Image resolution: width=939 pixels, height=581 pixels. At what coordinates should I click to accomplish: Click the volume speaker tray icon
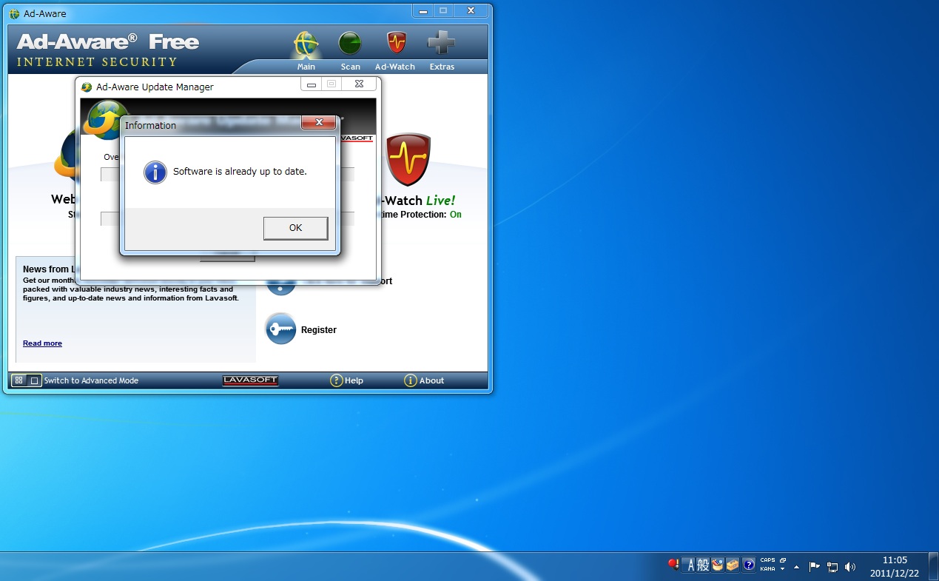tap(849, 567)
